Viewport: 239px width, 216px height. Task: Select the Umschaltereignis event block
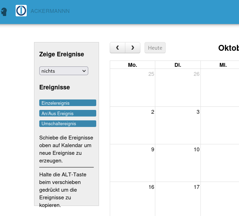click(68, 123)
